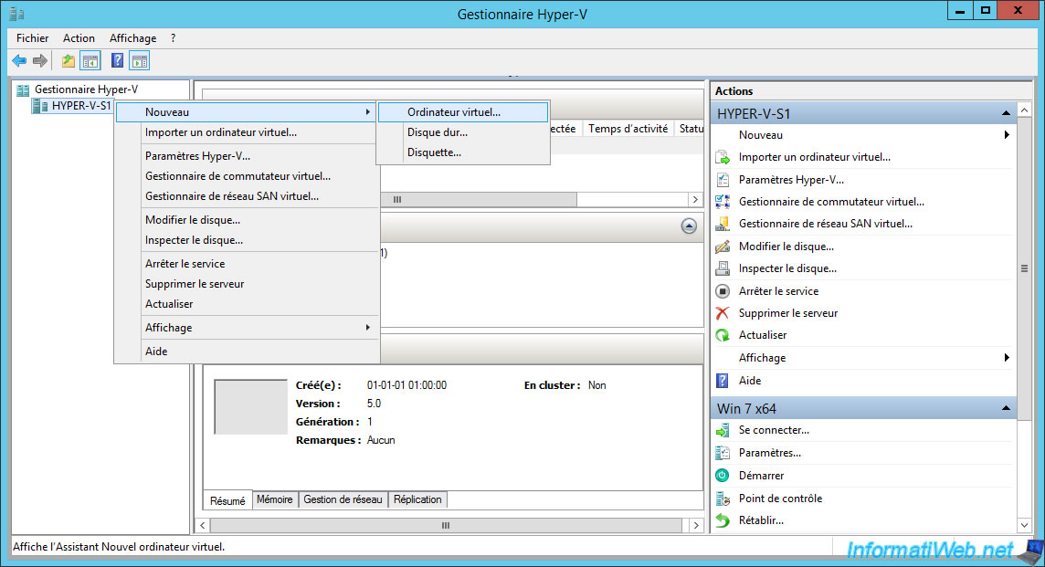Click the Gestionnaire de commutateur virtuel icon in Actions
1045x567 pixels.
[x=723, y=201]
